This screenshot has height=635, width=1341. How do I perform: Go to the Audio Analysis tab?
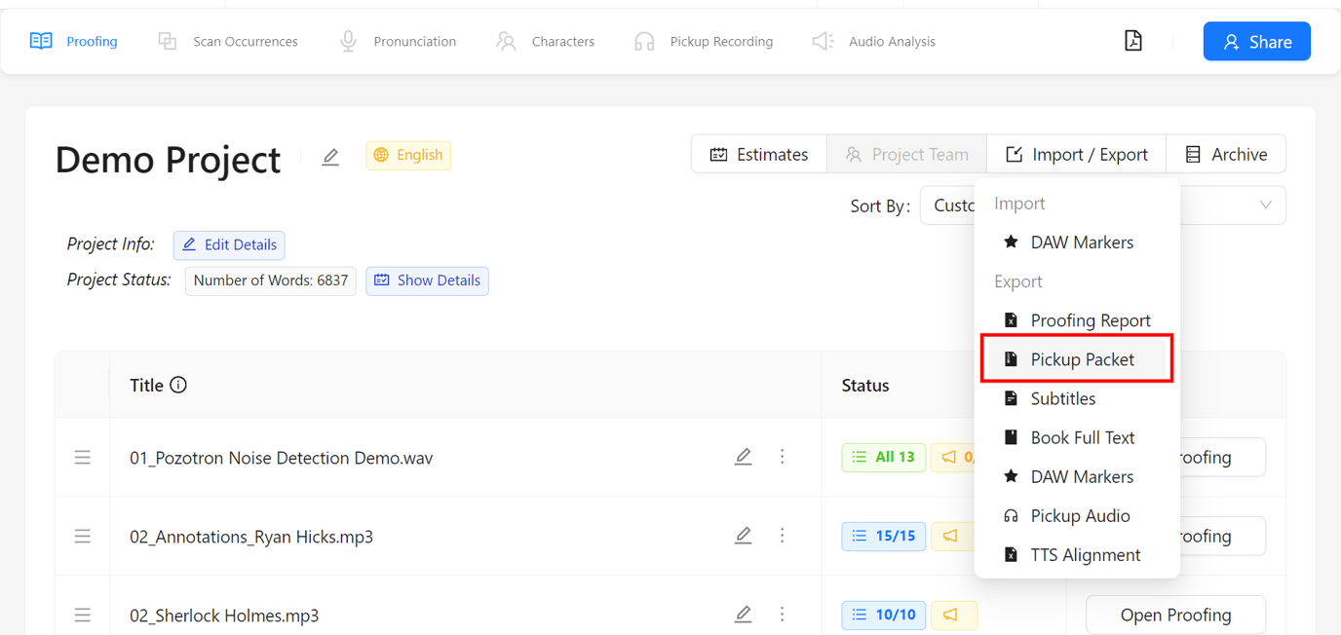click(874, 41)
